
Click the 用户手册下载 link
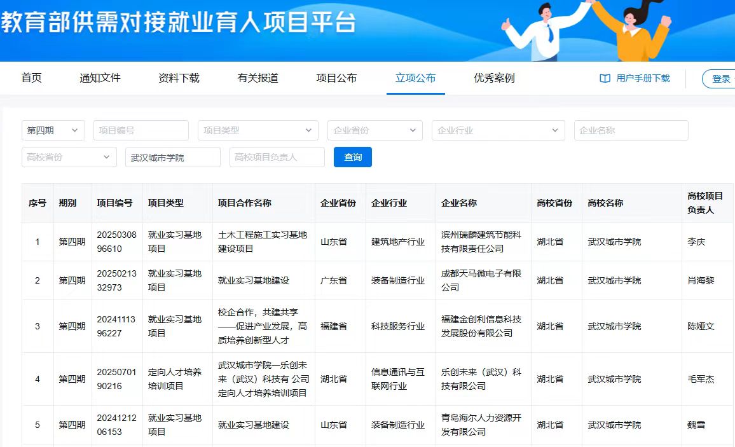pos(643,78)
